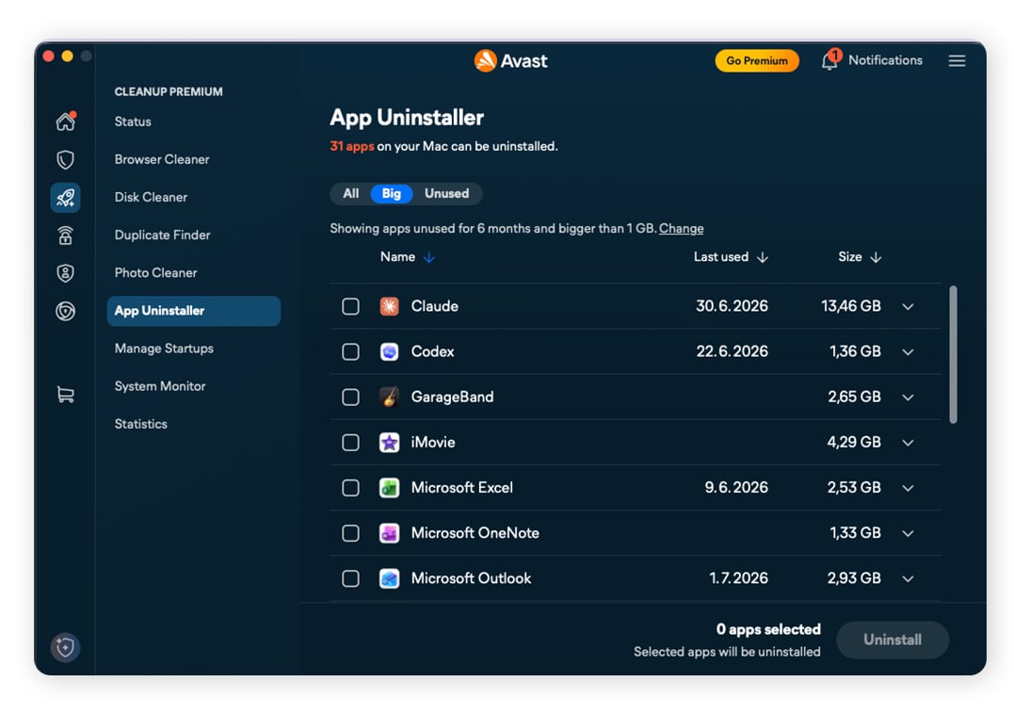
Task: Click the Microsoft Excel date 9.6.2026
Action: (736, 487)
